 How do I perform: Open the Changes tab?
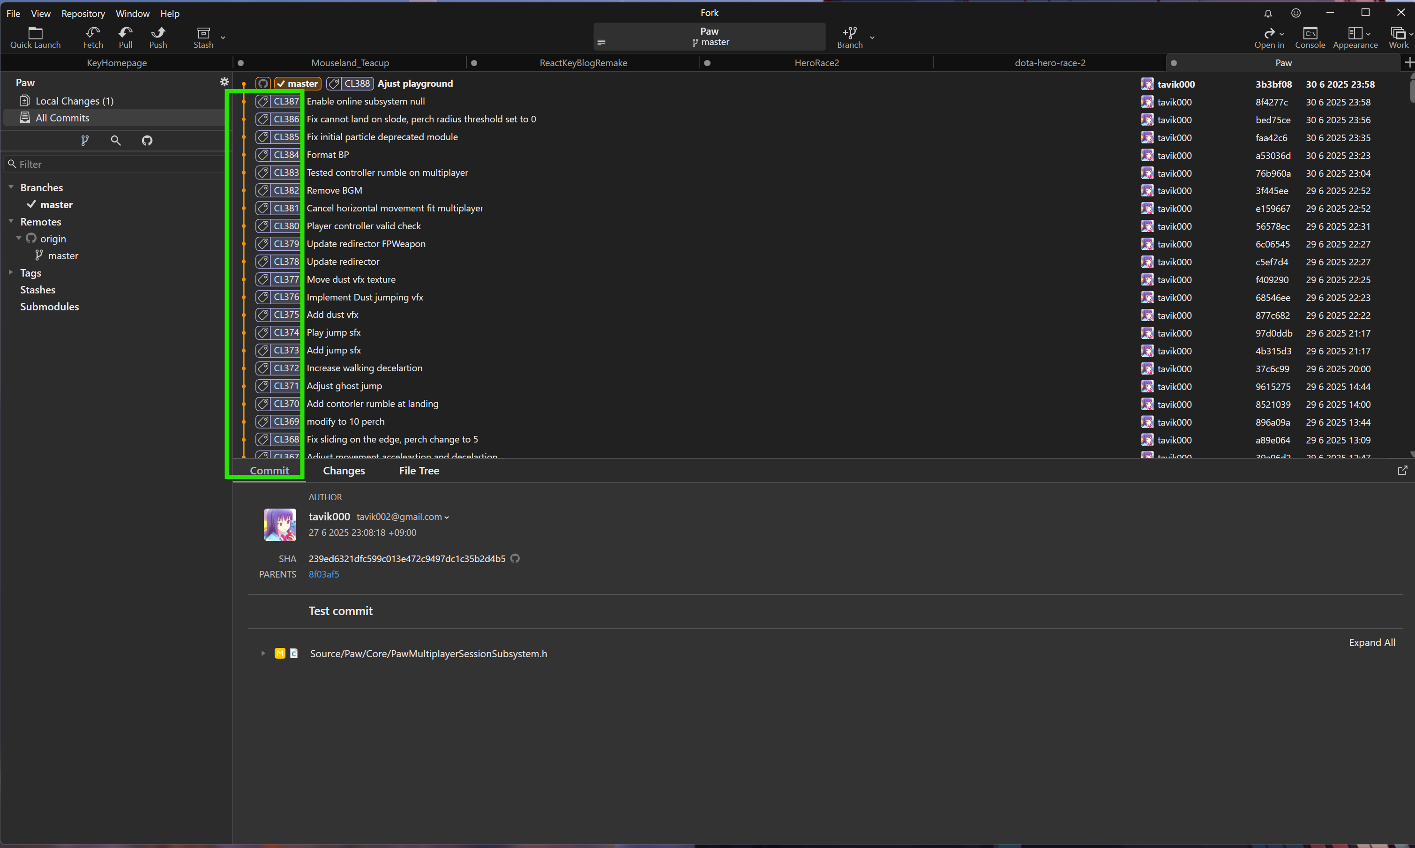pyautogui.click(x=344, y=471)
